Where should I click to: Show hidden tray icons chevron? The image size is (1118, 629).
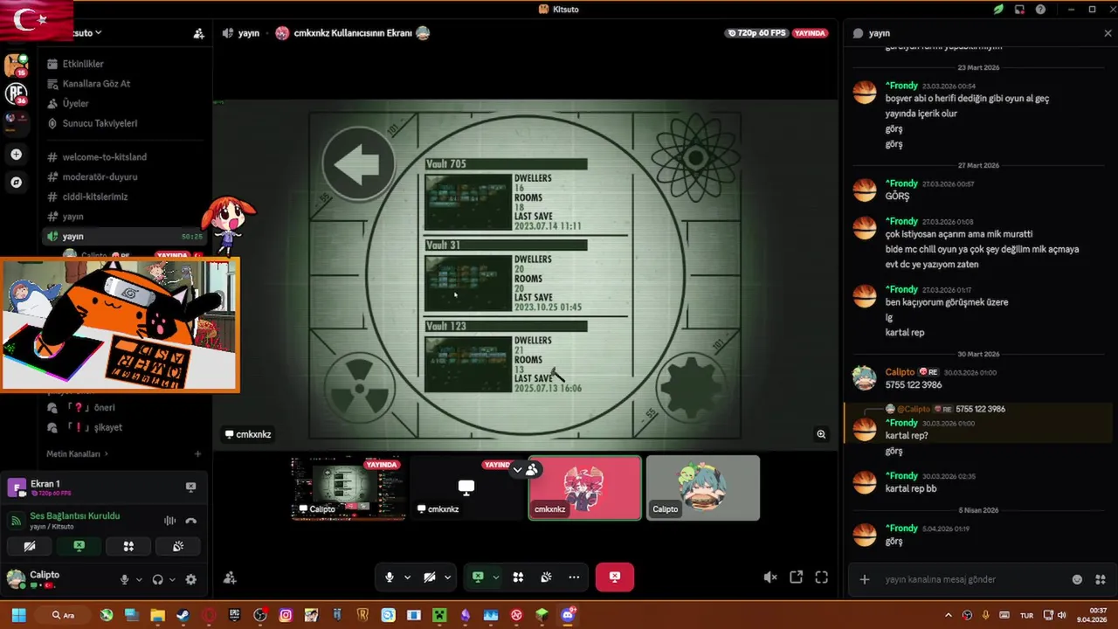[948, 615]
